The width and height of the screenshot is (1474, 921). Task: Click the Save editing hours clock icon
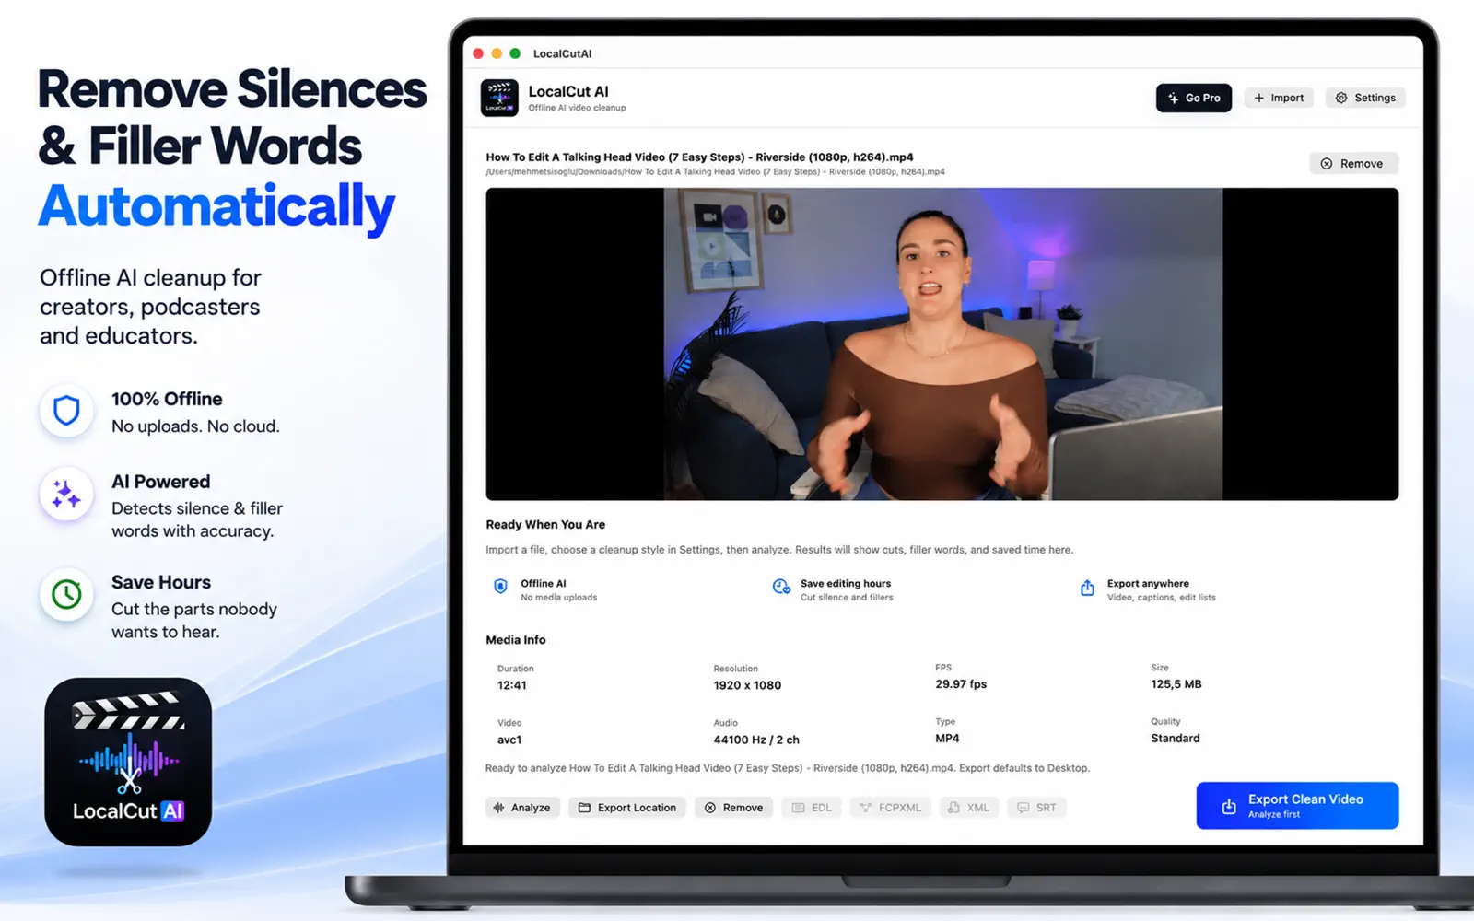point(781,587)
